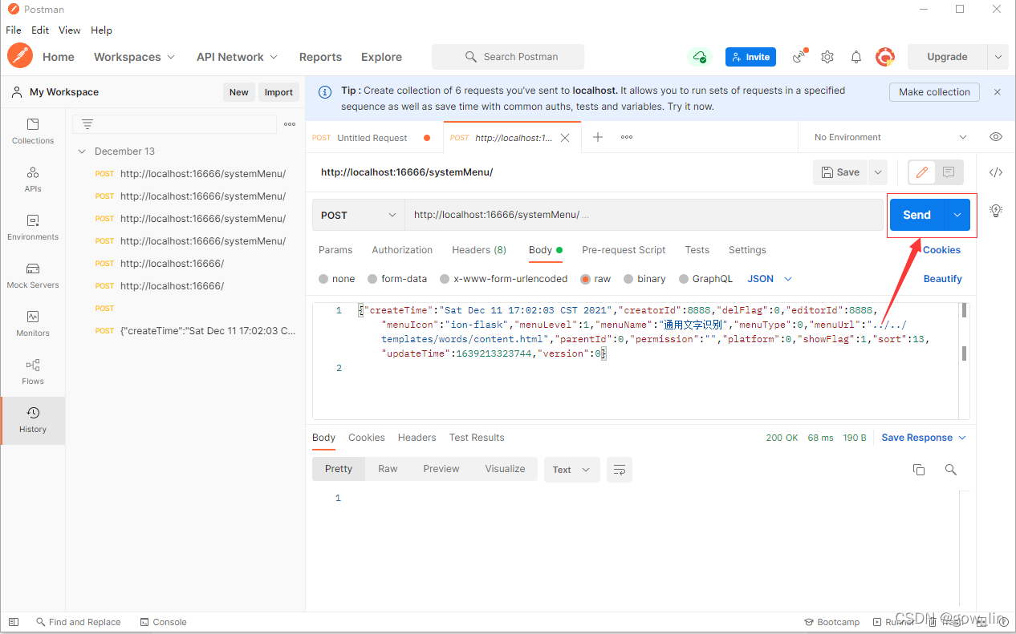This screenshot has height=634, width=1016.
Task: Open the APIs sidebar panel
Action: pos(33,180)
